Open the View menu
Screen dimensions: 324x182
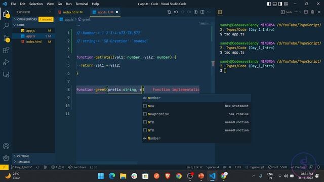50,4
